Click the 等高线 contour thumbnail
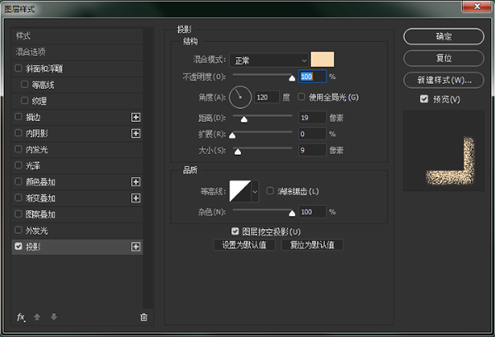The width and height of the screenshot is (495, 337). [240, 190]
